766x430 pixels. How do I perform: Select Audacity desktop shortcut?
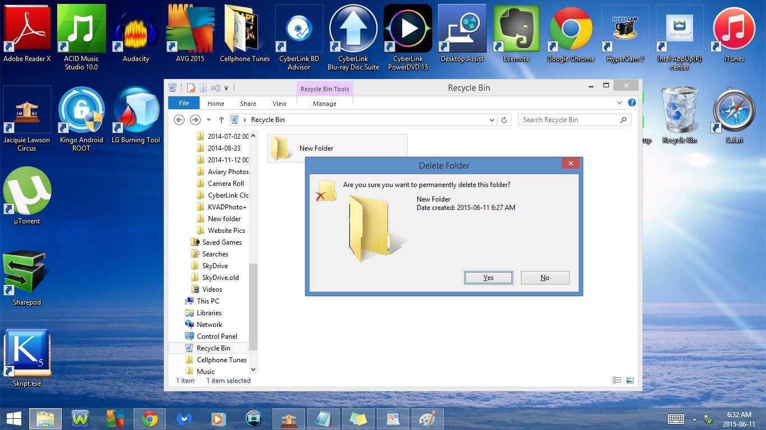coord(136,34)
